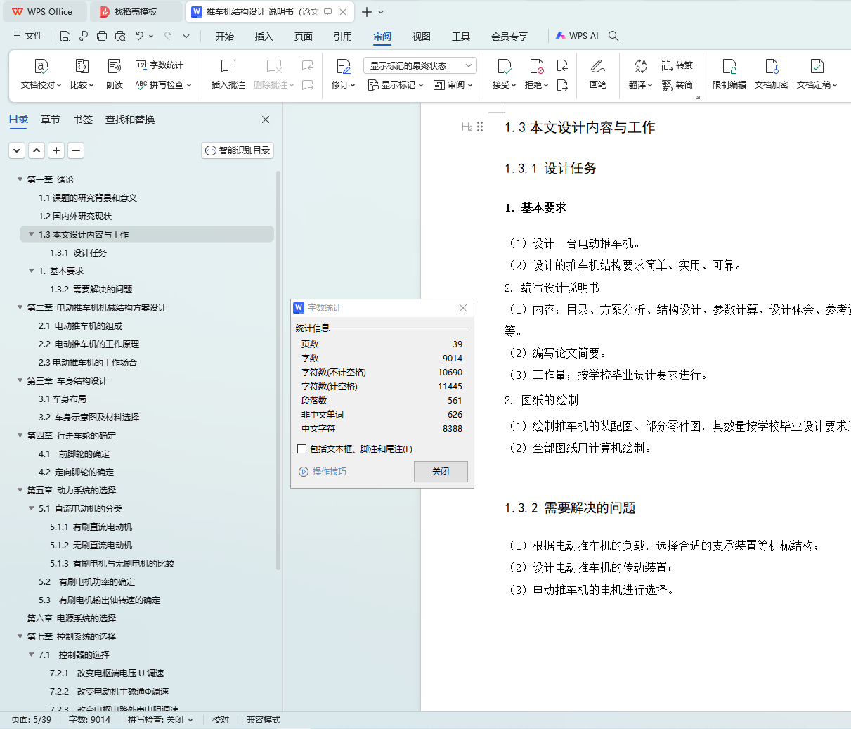851x729 pixels.
Task: Click the minus demote-level outline button
Action: pos(76,150)
